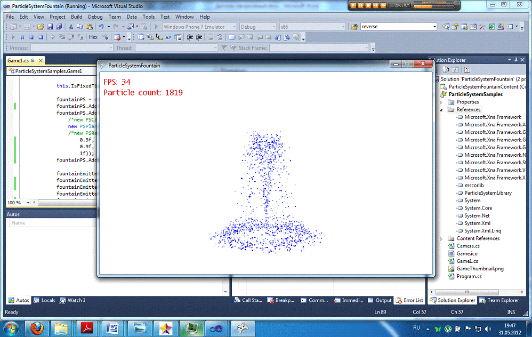
Task: Click the RU language indicator in the tray
Action: tap(416, 328)
